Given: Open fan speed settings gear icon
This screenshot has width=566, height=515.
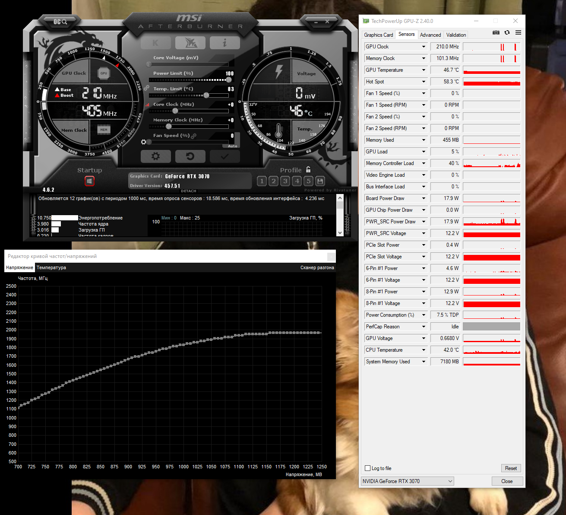Looking at the screenshot, I should click(x=144, y=142).
